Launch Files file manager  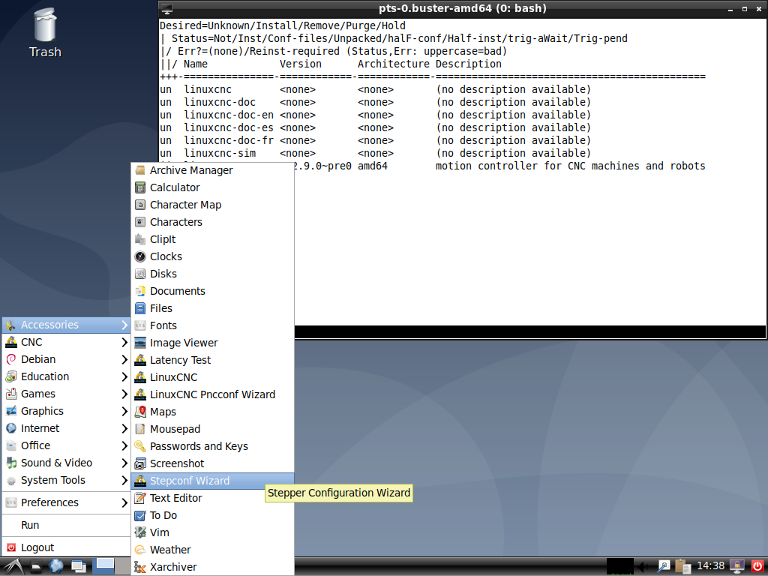point(212,308)
